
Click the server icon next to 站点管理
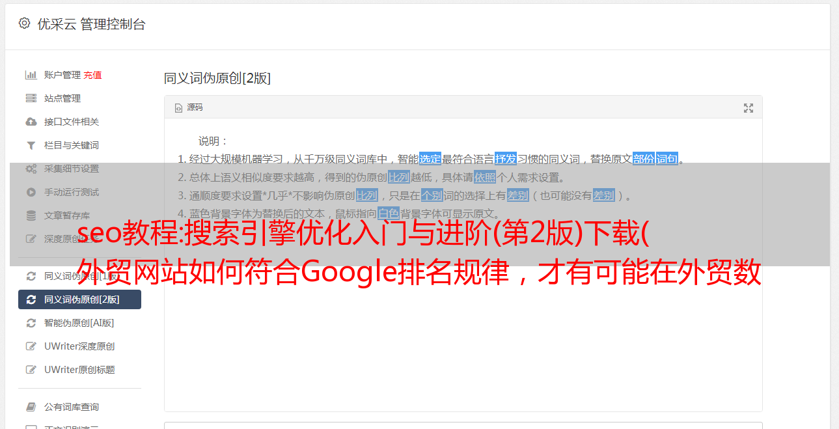pos(31,98)
